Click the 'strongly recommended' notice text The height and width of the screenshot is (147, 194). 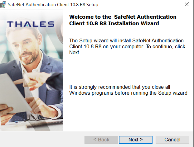pyautogui.click(x=128, y=90)
